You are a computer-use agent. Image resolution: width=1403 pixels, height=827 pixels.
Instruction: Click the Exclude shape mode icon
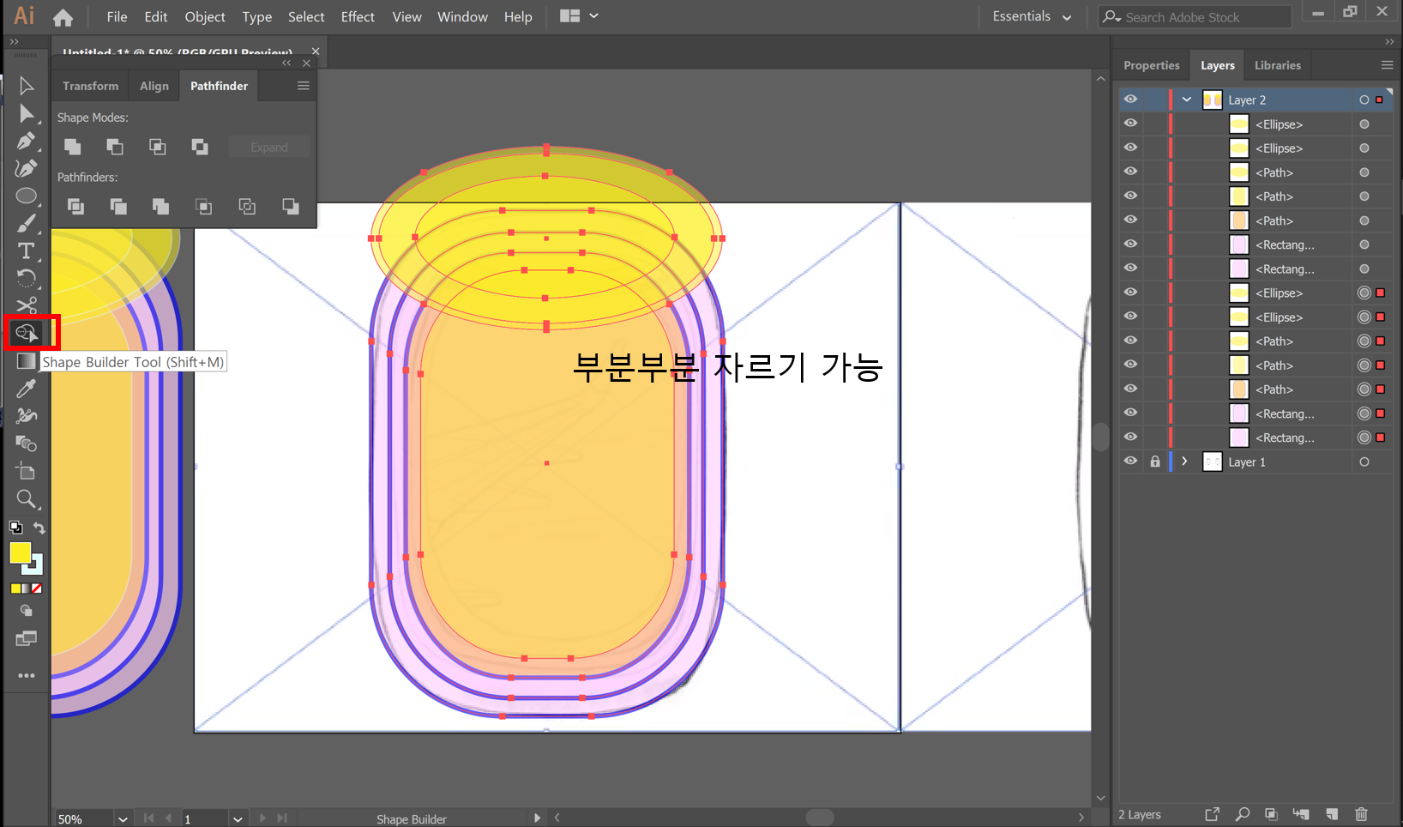coord(200,147)
